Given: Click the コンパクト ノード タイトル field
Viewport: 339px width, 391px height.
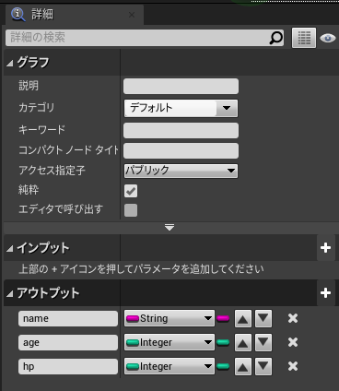Looking at the screenshot, I should [x=181, y=150].
